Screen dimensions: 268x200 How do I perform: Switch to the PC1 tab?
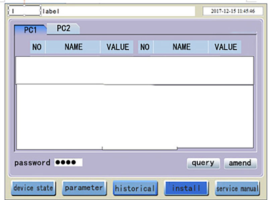[x=30, y=30]
